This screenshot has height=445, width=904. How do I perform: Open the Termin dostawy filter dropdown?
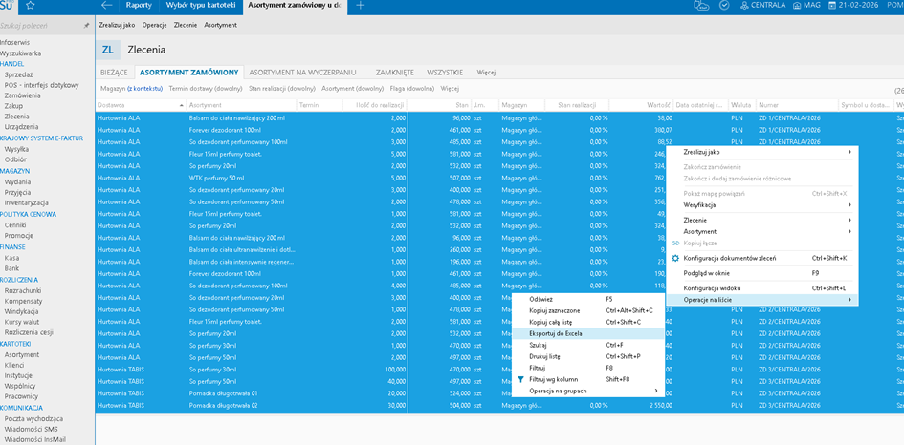coord(205,88)
